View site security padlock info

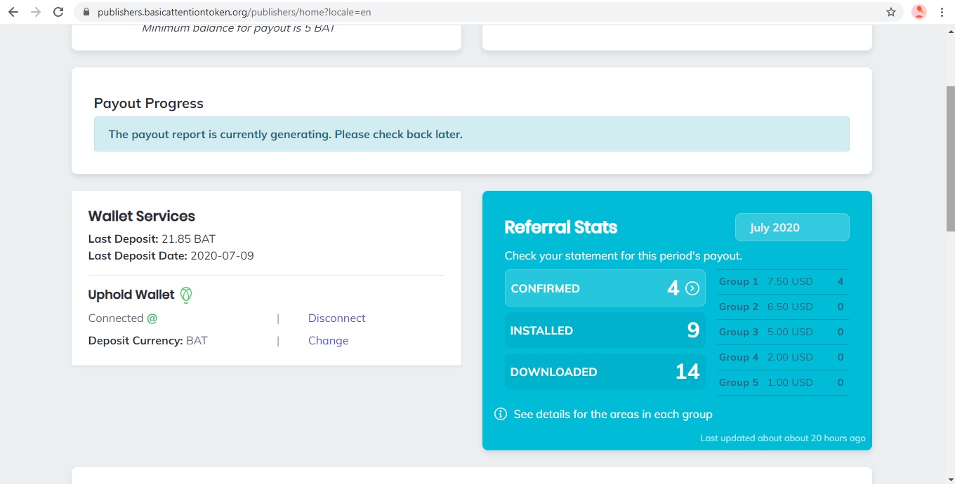point(86,12)
